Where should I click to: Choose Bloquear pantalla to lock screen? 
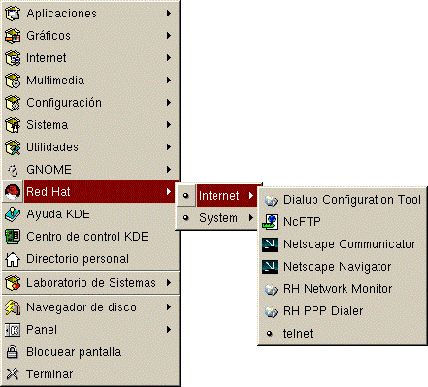[90, 352]
